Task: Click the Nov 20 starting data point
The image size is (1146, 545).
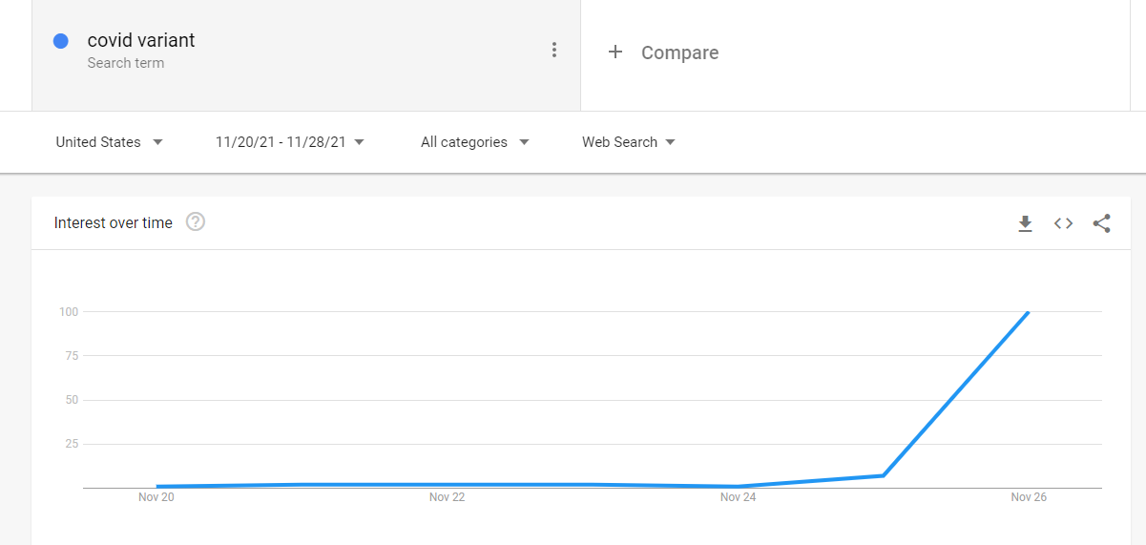Action: pyautogui.click(x=156, y=487)
